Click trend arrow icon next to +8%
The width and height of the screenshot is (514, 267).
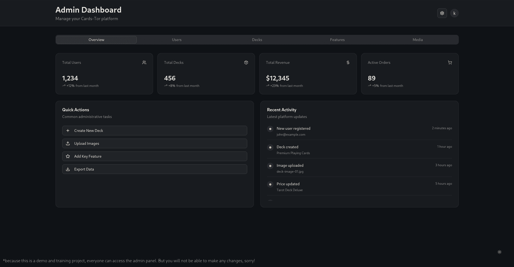[x=166, y=86]
